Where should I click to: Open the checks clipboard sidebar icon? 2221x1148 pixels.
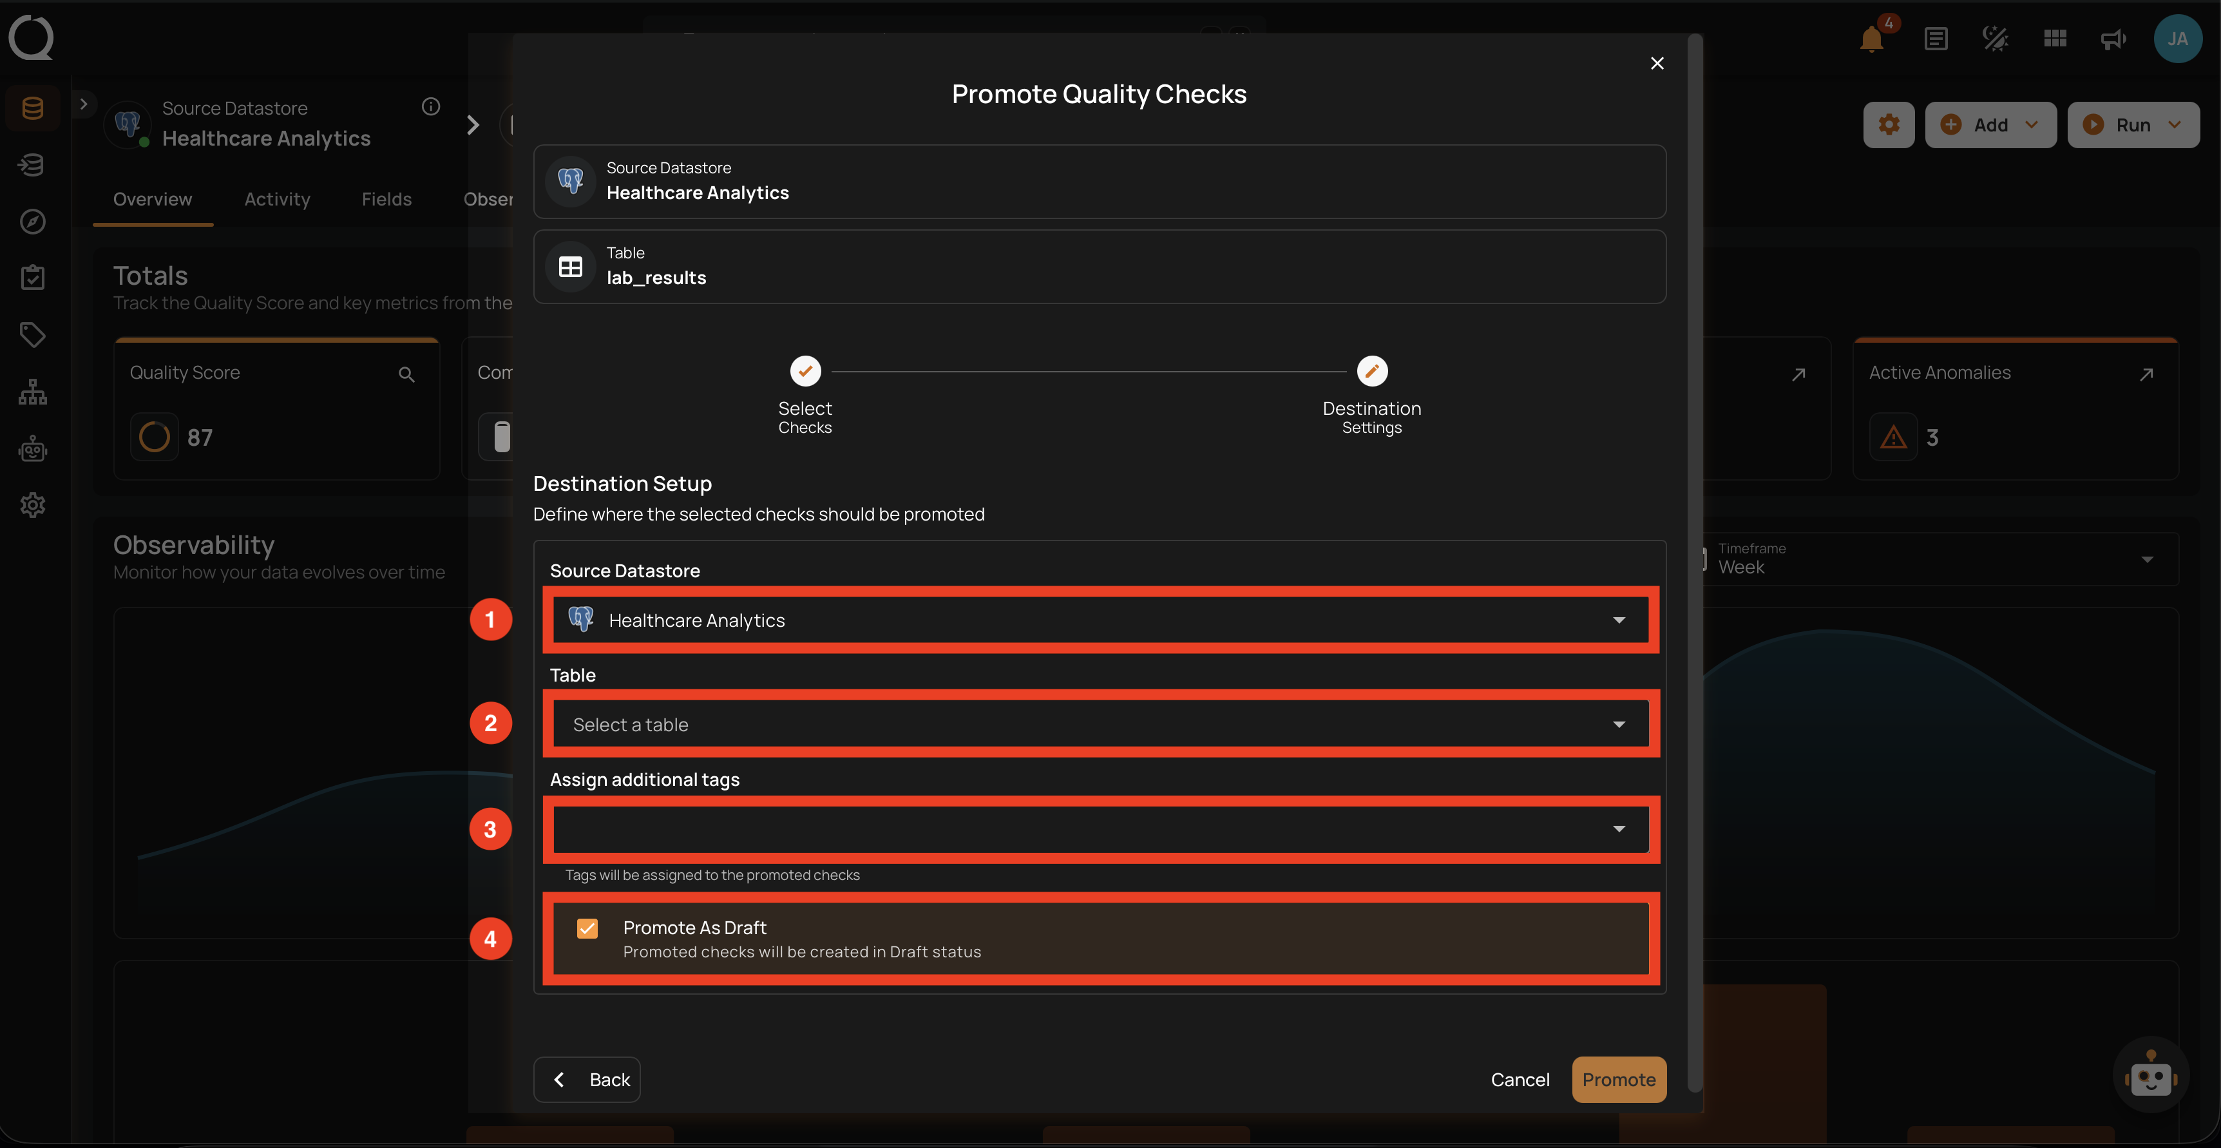33,278
